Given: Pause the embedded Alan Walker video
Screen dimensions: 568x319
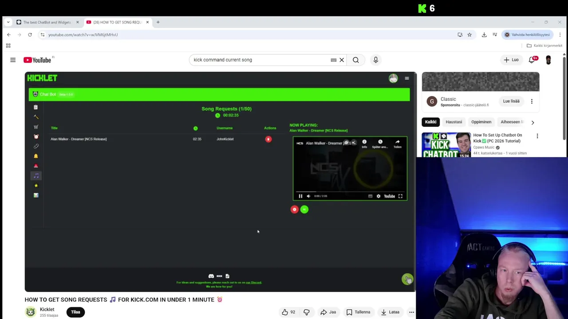Looking at the screenshot, I should (x=300, y=196).
